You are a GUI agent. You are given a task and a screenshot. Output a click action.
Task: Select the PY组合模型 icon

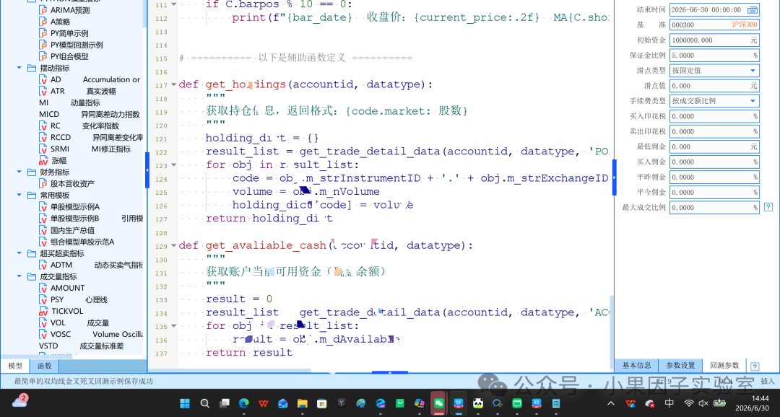[x=43, y=57]
